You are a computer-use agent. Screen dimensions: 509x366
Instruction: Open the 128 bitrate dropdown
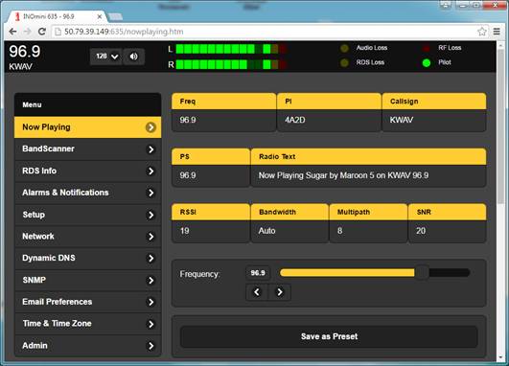[x=105, y=57]
